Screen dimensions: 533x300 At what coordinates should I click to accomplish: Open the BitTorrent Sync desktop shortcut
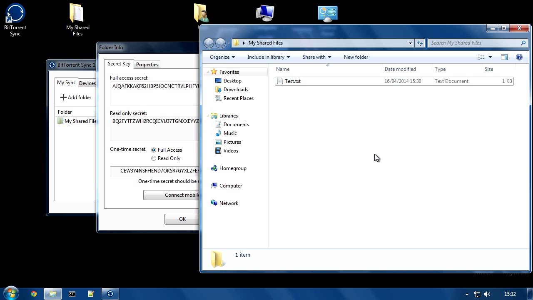(15, 20)
